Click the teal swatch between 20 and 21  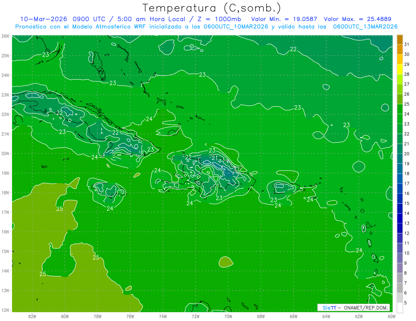[x=400, y=149]
